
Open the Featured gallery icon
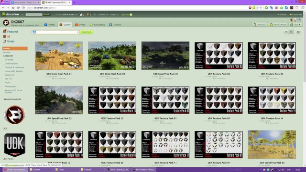(x=4, y=31)
